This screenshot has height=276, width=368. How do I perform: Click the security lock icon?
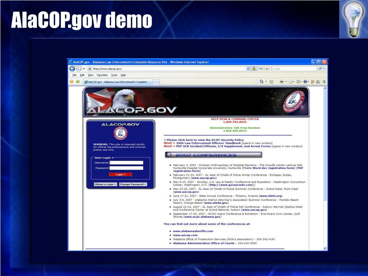click(254, 69)
